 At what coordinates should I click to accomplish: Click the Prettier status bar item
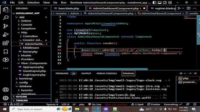click(153, 104)
